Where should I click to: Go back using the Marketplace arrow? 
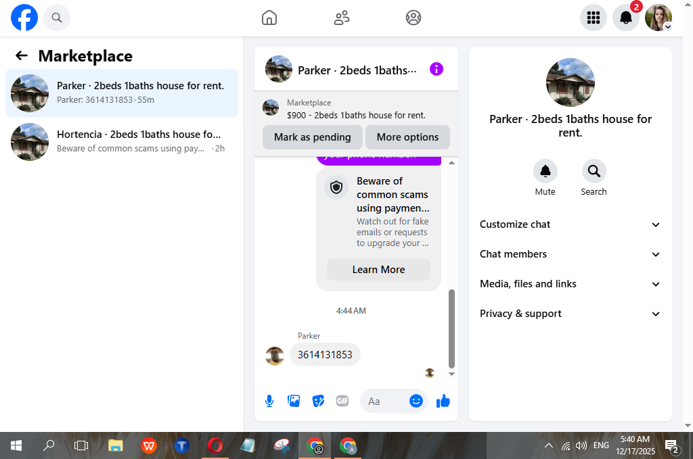point(22,55)
